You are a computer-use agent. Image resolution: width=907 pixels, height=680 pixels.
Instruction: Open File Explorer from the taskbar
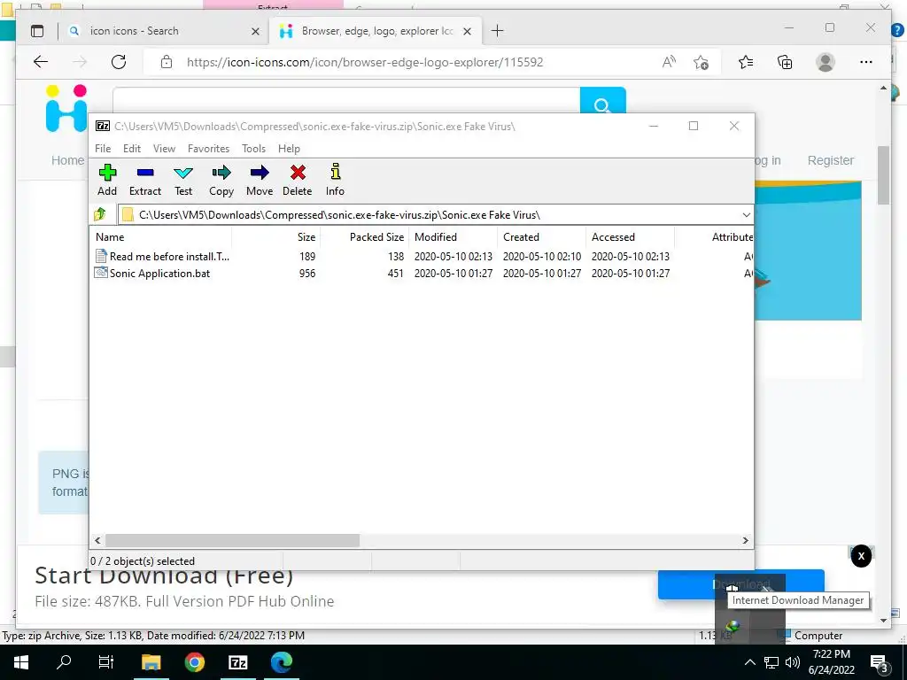click(x=151, y=662)
